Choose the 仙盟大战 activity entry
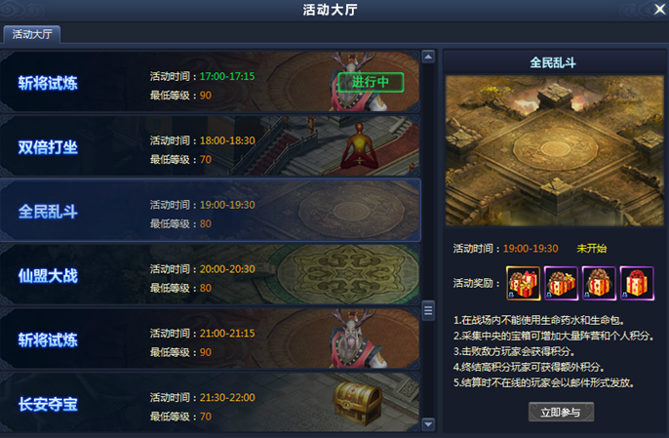669x438 pixels. tap(210, 274)
